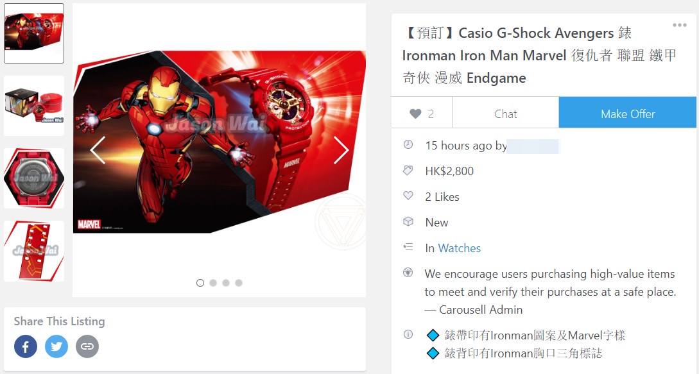Image resolution: width=699 pixels, height=374 pixels.
Task: Click the price tag icon
Action: pos(408,170)
